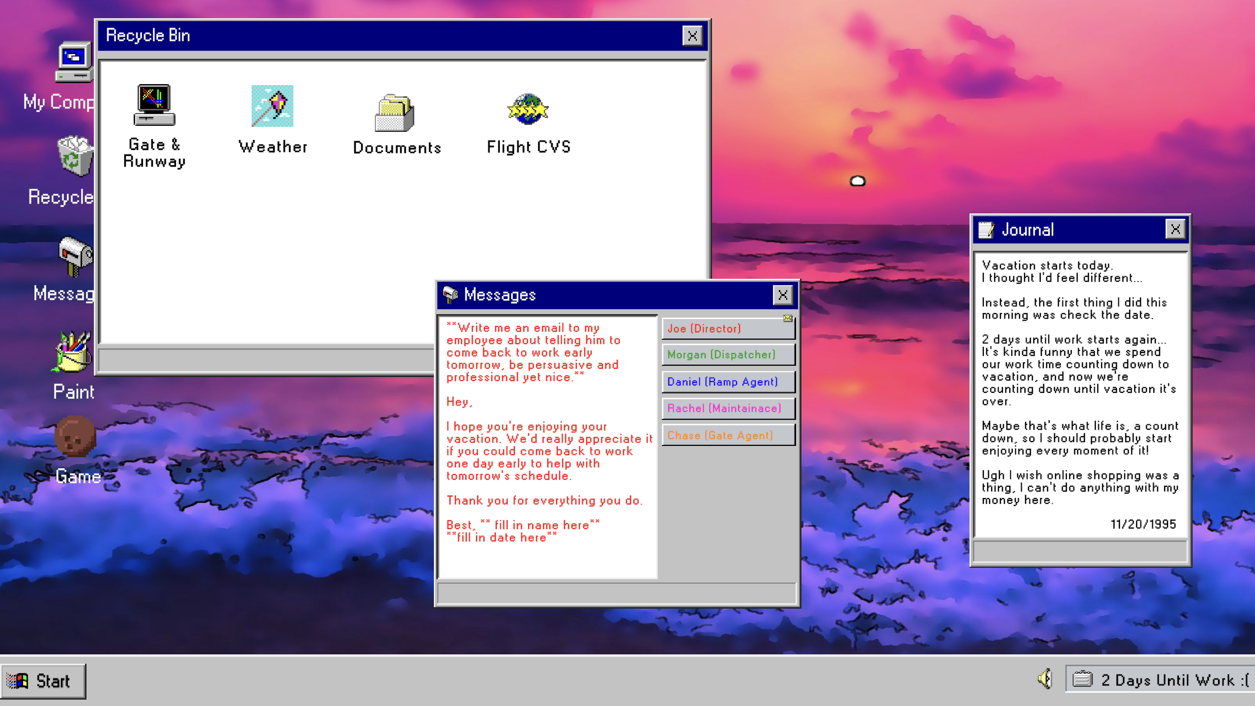Launch the Game coconut desktop icon
Image resolution: width=1255 pixels, height=706 pixels.
75,436
